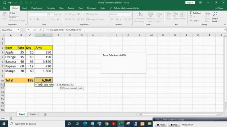227x127 pixels.
Task: Select the Sheet3 worksheet tab
Action: tap(33, 114)
